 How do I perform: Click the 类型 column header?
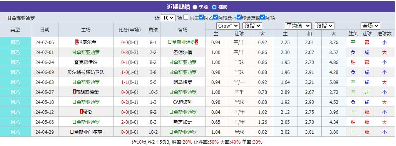(x=15, y=30)
